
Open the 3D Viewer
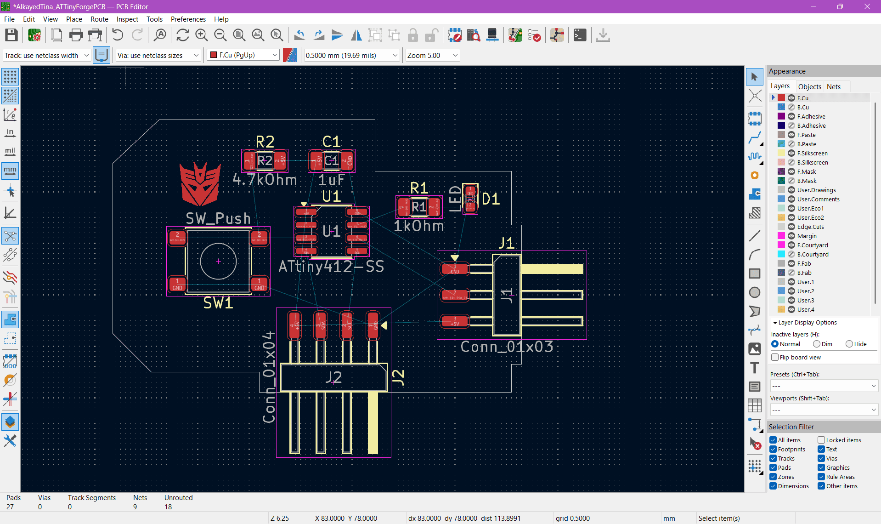coord(492,35)
